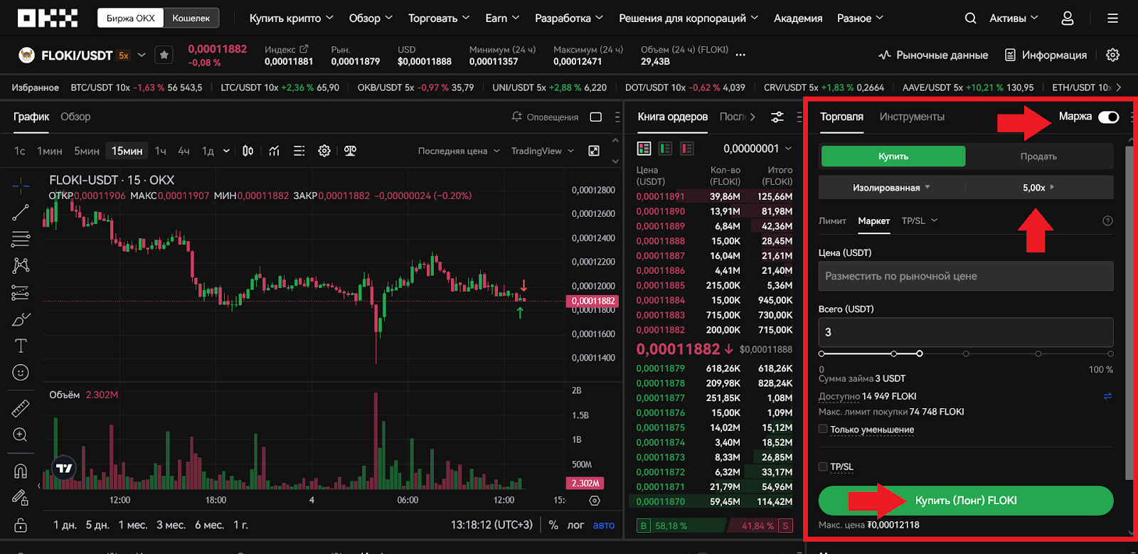Click the Оповещения bell icon
Image resolution: width=1138 pixels, height=554 pixels.
click(x=517, y=117)
